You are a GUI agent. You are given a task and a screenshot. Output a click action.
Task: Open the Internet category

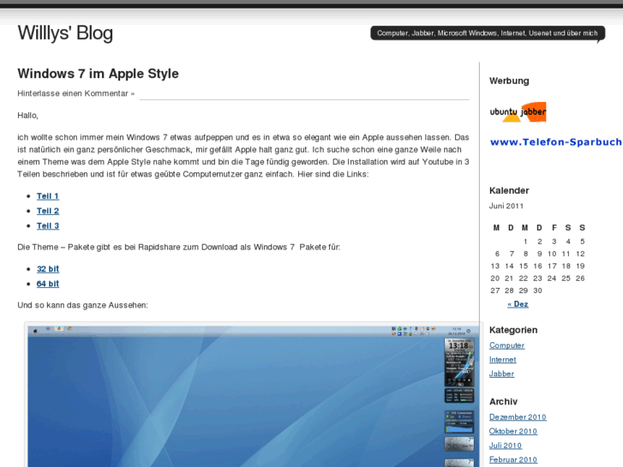coord(503,360)
